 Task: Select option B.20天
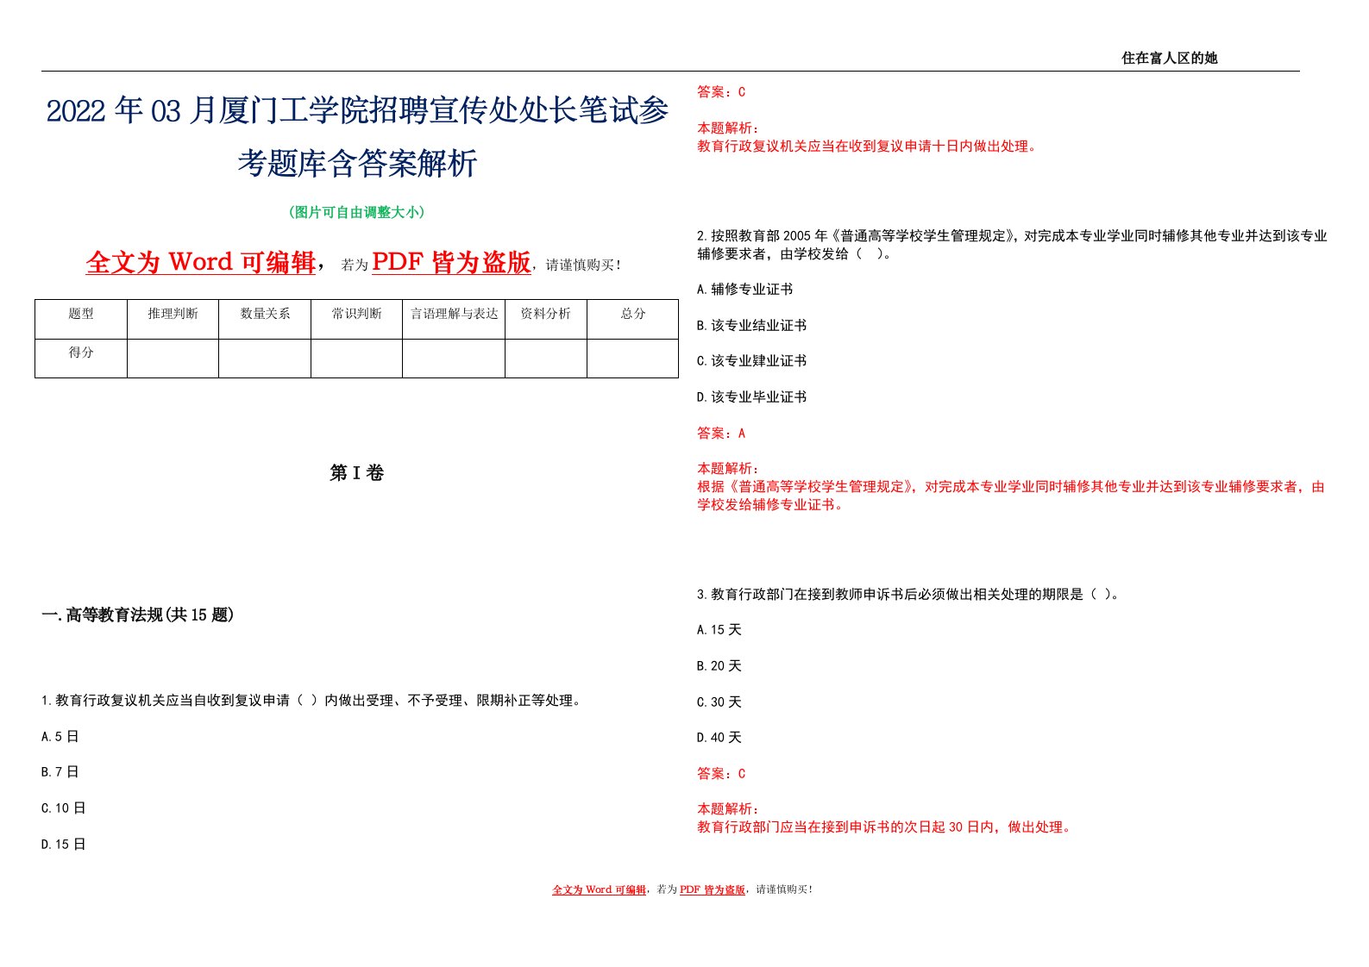[x=719, y=666]
